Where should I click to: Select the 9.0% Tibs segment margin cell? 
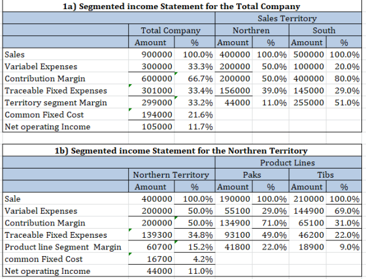(344, 247)
